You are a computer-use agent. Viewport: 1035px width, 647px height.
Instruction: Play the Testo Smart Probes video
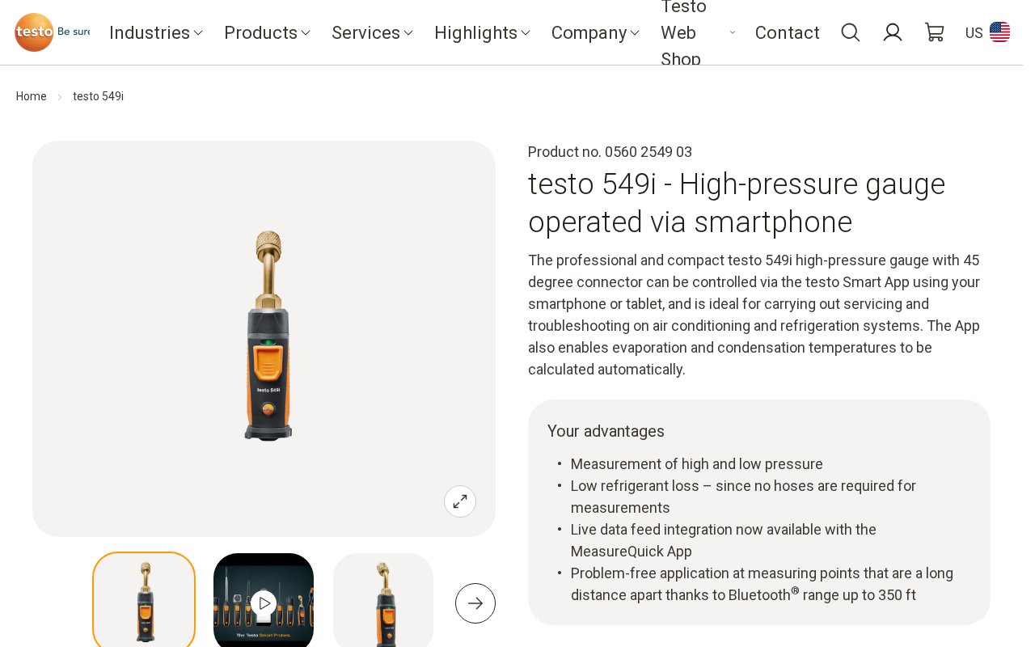pyautogui.click(x=264, y=603)
